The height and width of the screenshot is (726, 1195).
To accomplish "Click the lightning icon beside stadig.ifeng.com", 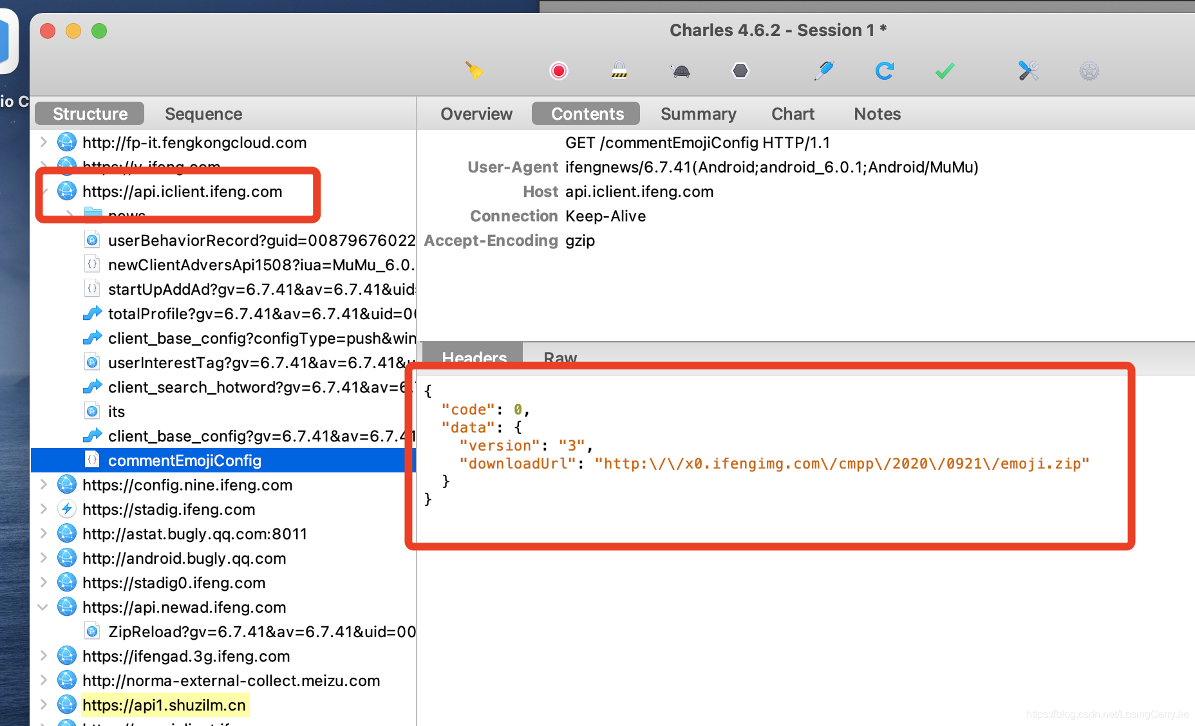I will 67,509.
